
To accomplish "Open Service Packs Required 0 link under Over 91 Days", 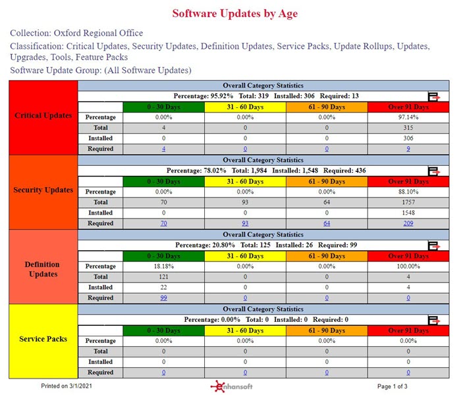I will (x=408, y=373).
